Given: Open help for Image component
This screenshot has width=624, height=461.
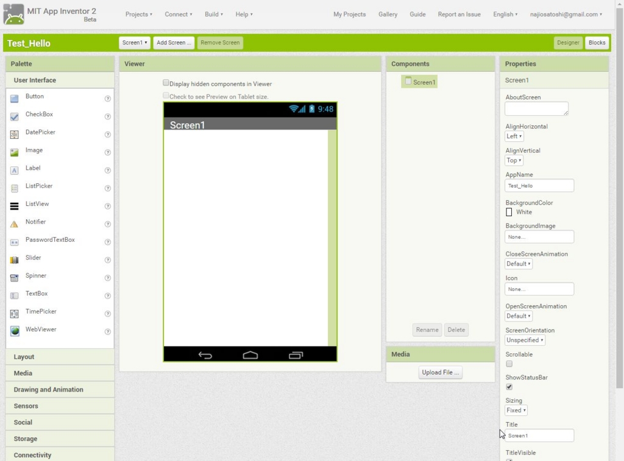Looking at the screenshot, I should pyautogui.click(x=107, y=152).
